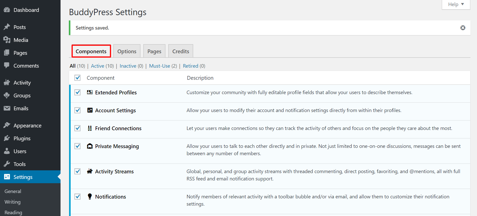Click the Activity icon in sidebar
This screenshot has height=216, width=477.
point(7,83)
